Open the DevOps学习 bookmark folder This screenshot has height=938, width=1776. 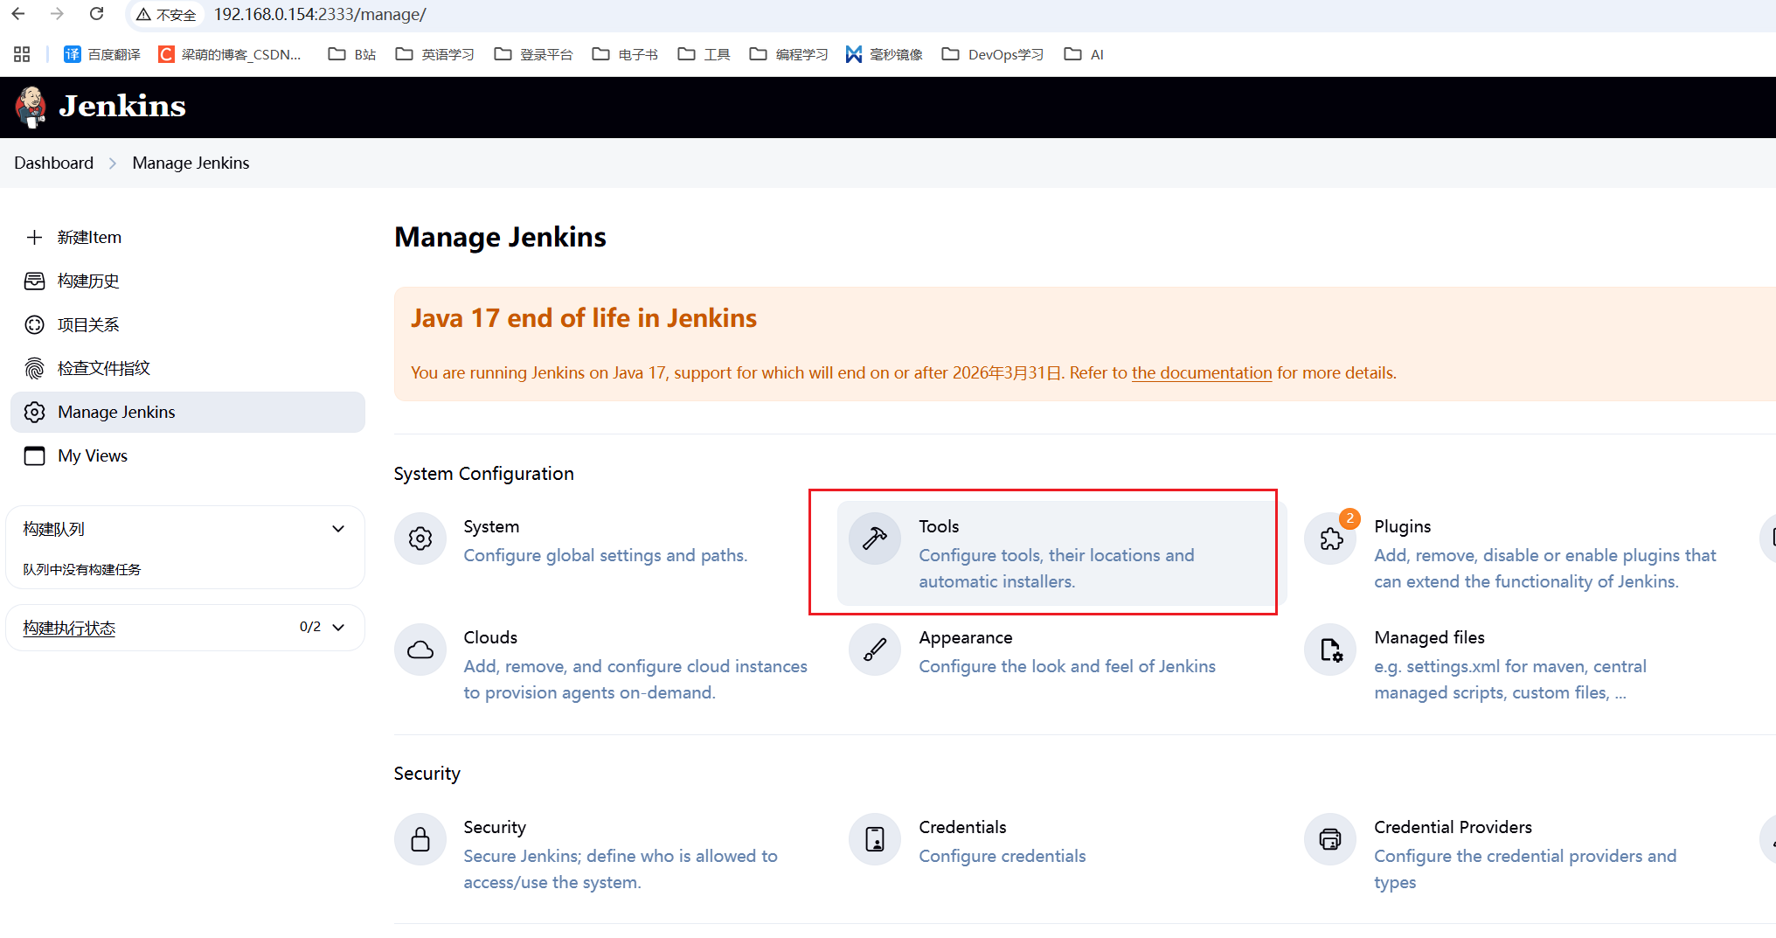coord(993,54)
